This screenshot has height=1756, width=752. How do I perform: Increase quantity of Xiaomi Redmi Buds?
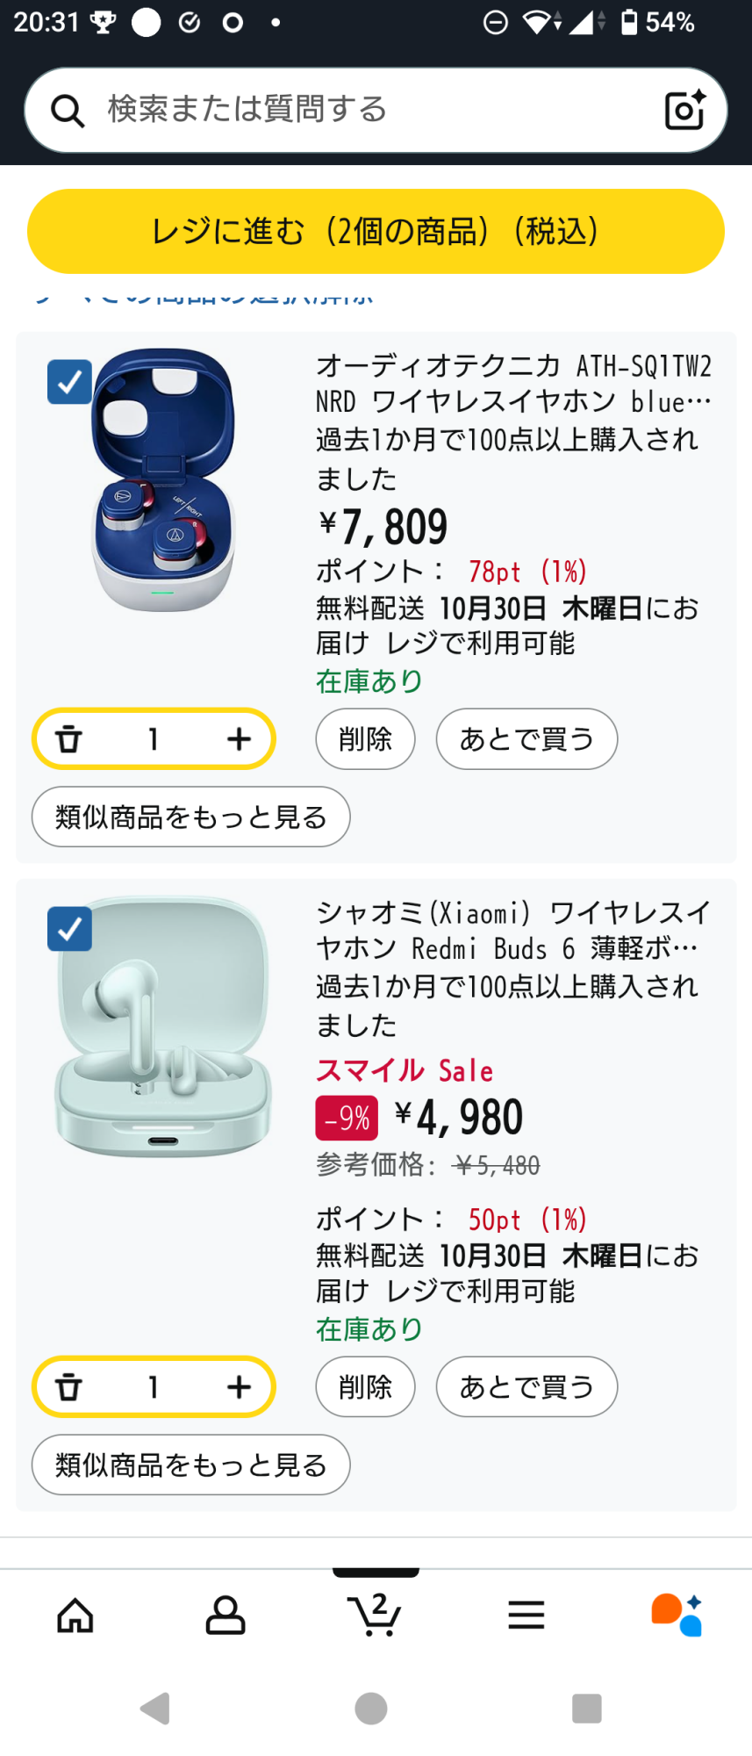[x=239, y=1387]
